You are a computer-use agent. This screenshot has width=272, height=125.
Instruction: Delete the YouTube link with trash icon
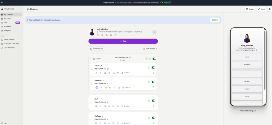tap(153, 123)
